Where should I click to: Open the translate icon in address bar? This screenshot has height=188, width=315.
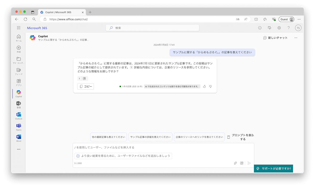click(238, 19)
